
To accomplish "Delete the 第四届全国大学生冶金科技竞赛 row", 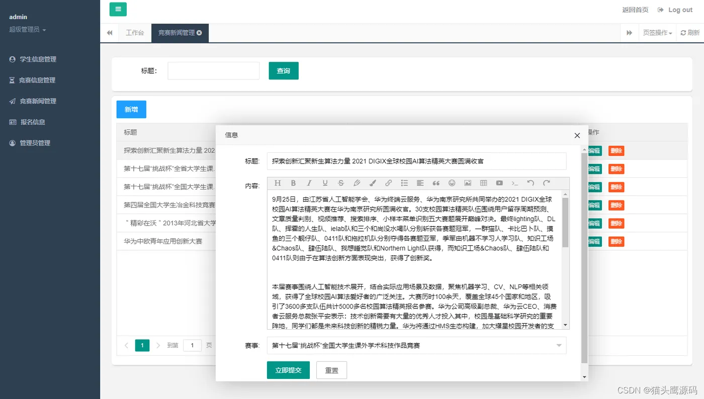I will tap(616, 205).
